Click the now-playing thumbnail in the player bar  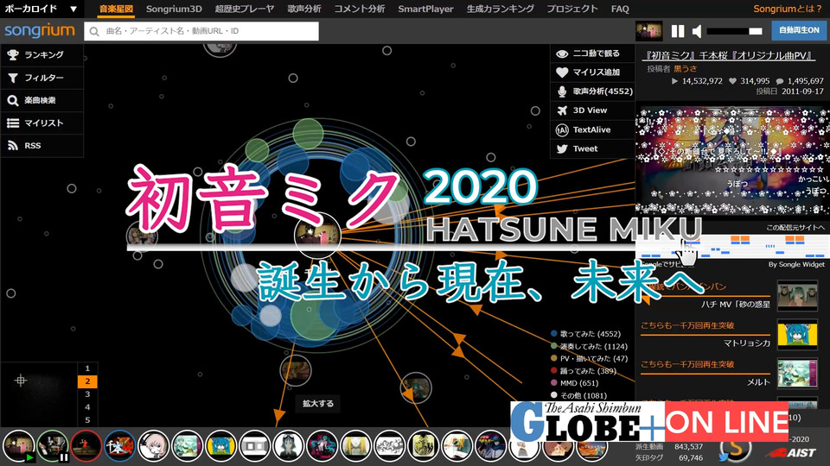[x=649, y=31]
